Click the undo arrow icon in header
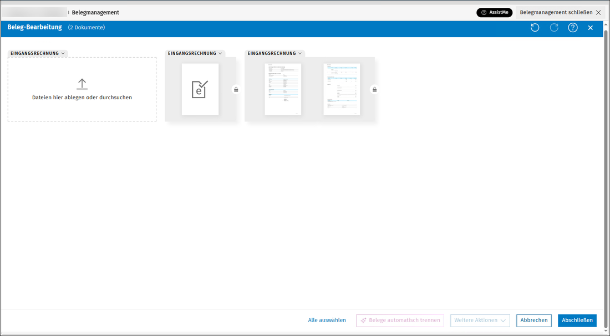 (x=535, y=28)
